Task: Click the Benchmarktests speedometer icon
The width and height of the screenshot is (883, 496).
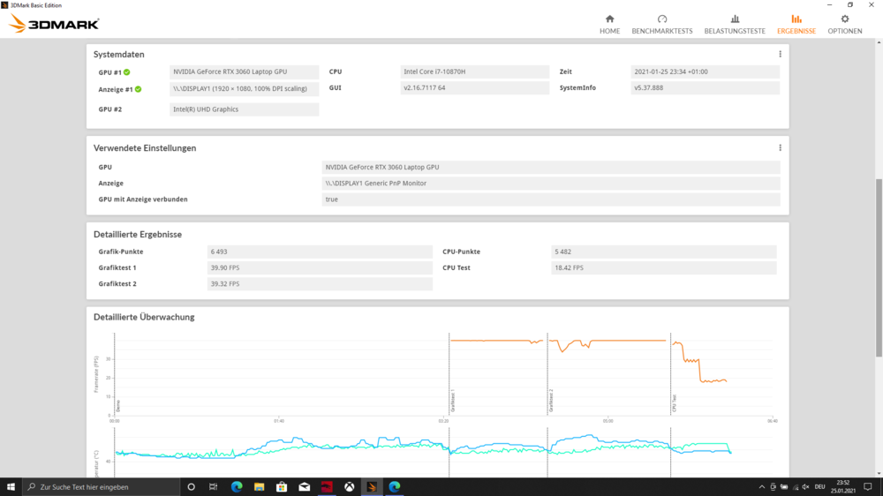Action: pos(662,19)
